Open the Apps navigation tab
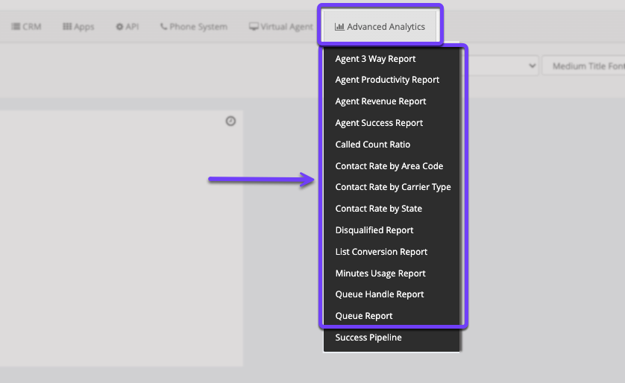 point(78,27)
